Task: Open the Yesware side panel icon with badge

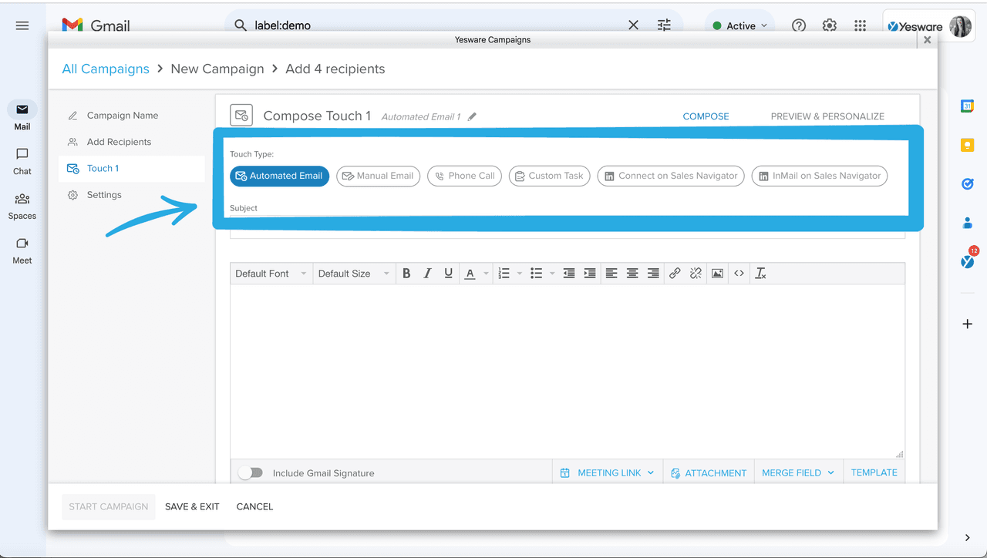Action: click(968, 261)
